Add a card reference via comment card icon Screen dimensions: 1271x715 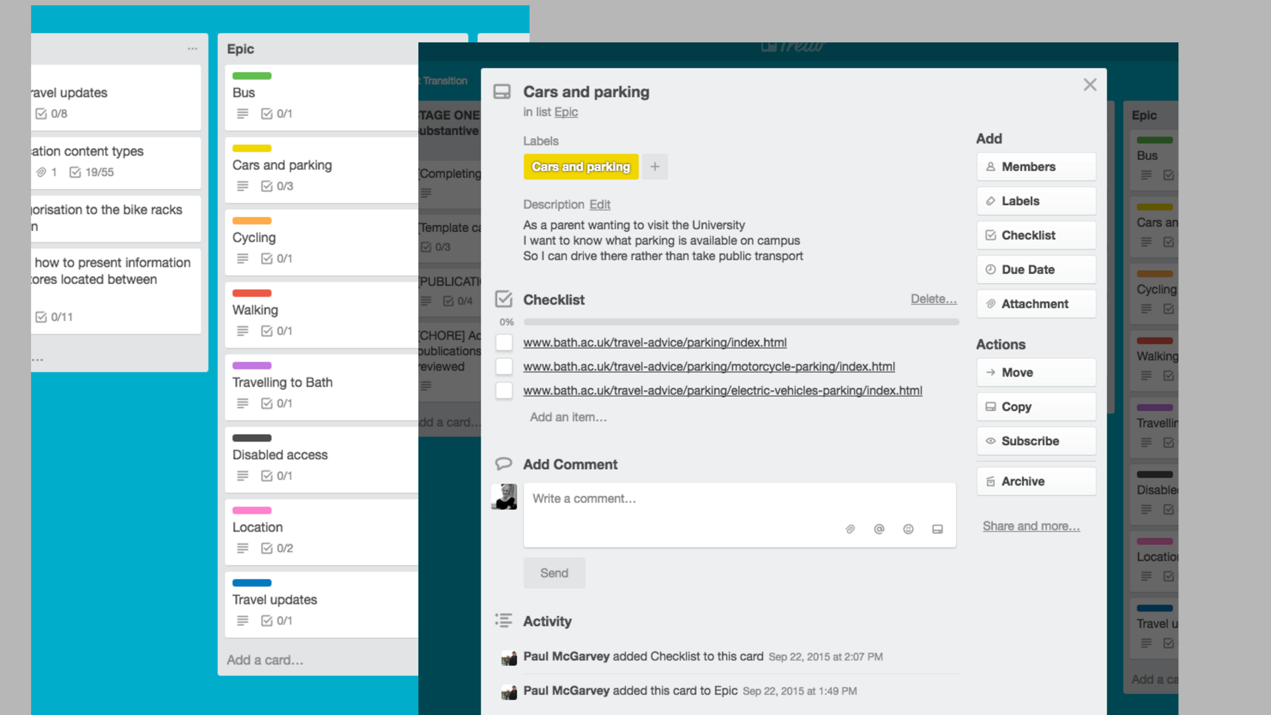point(937,529)
